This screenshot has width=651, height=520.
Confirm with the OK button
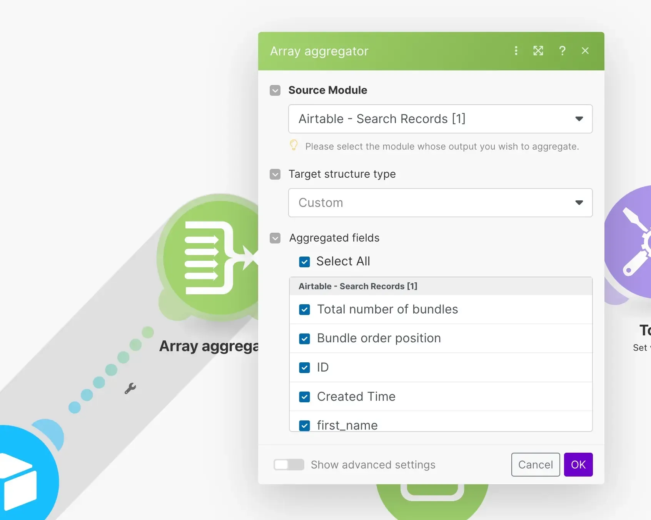coord(578,465)
